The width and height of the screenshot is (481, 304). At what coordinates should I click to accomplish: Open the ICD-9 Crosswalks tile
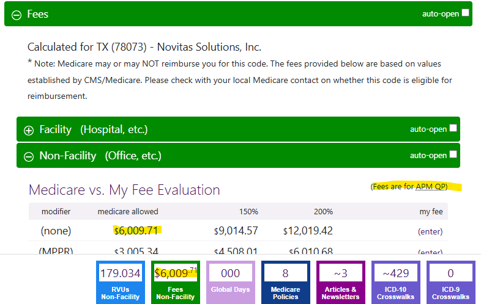451,281
